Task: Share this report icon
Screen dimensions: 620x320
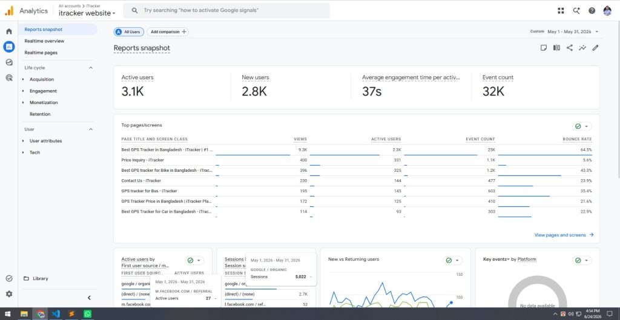Action: point(569,48)
